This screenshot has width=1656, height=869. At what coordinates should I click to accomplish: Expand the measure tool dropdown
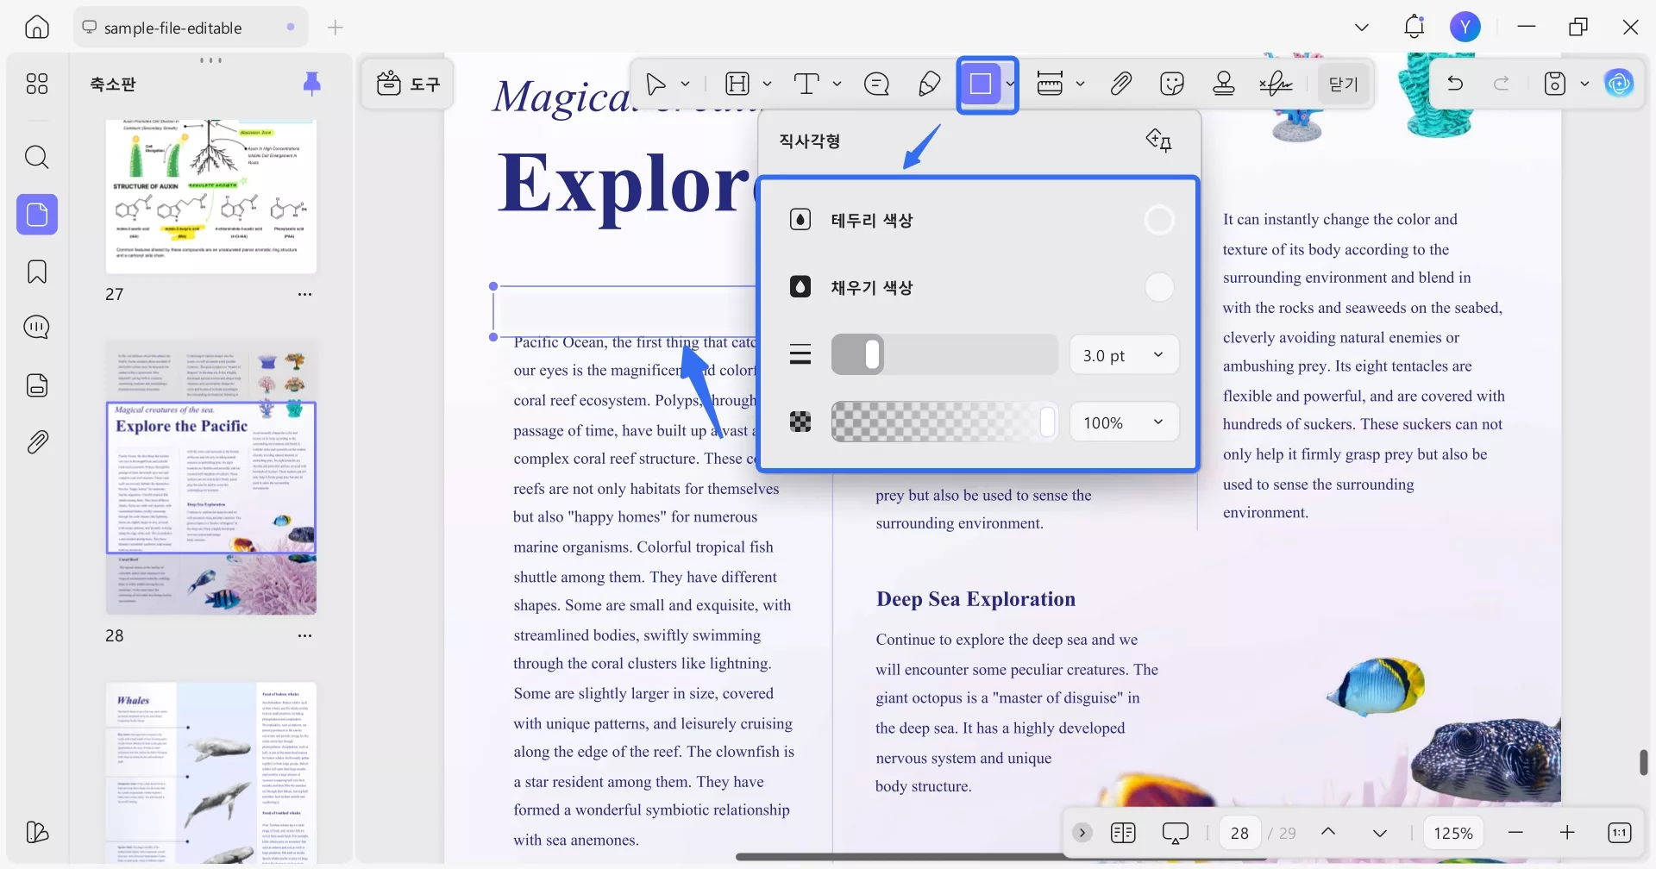click(1080, 84)
